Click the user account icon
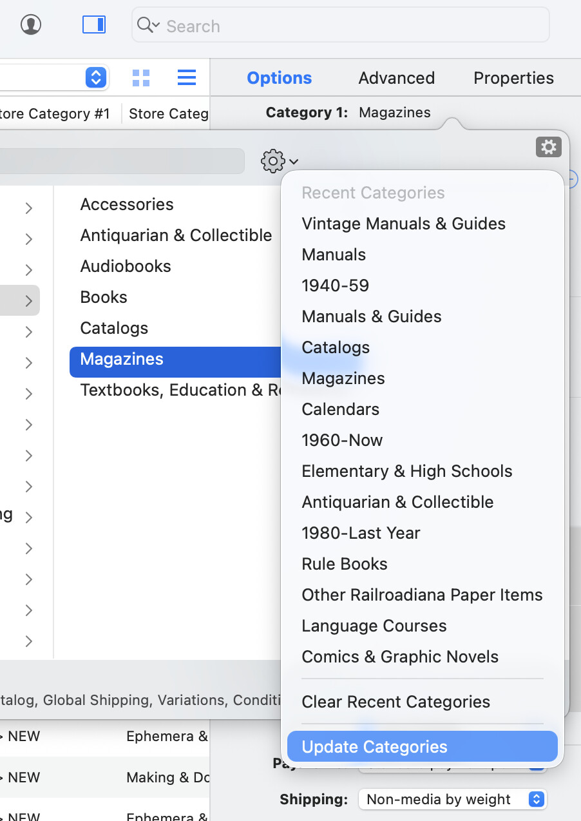Image resolution: width=581 pixels, height=821 pixels. point(31,25)
